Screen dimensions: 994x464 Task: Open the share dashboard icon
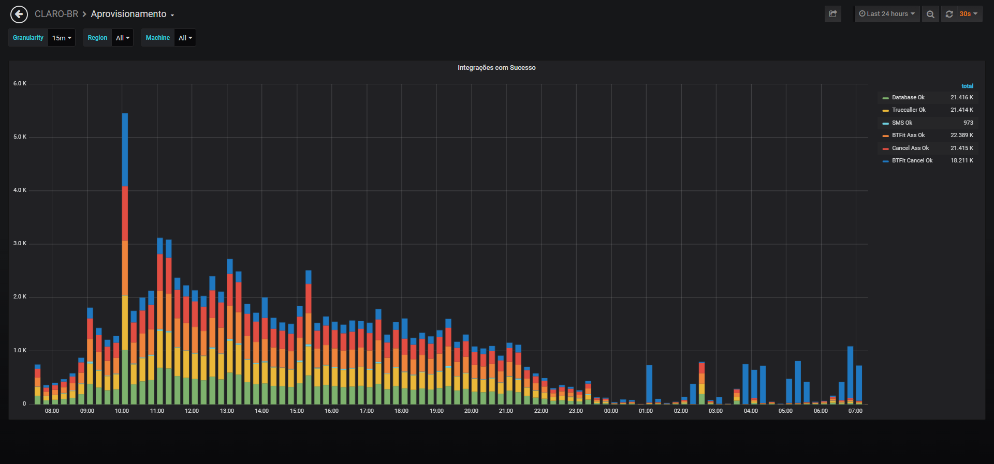[833, 14]
